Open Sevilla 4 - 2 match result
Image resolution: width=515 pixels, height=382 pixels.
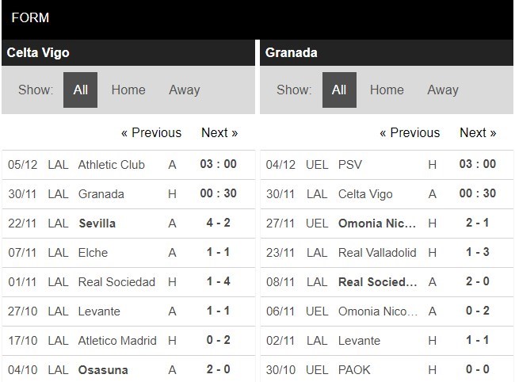point(219,223)
